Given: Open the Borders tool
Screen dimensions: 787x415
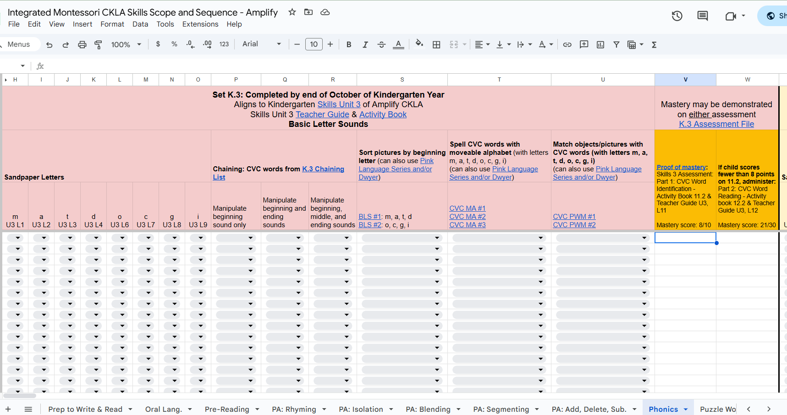Looking at the screenshot, I should (x=436, y=44).
